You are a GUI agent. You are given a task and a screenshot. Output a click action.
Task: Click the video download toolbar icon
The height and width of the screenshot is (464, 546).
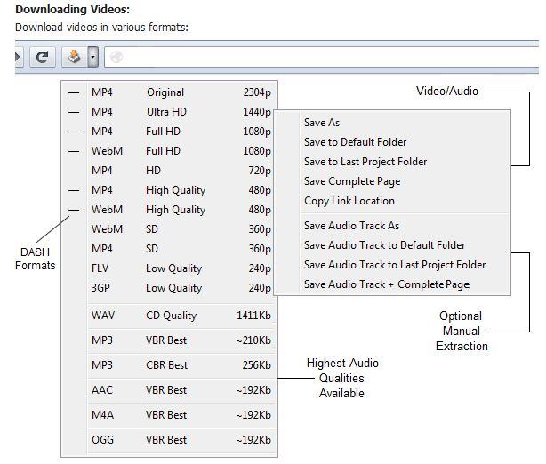point(75,57)
